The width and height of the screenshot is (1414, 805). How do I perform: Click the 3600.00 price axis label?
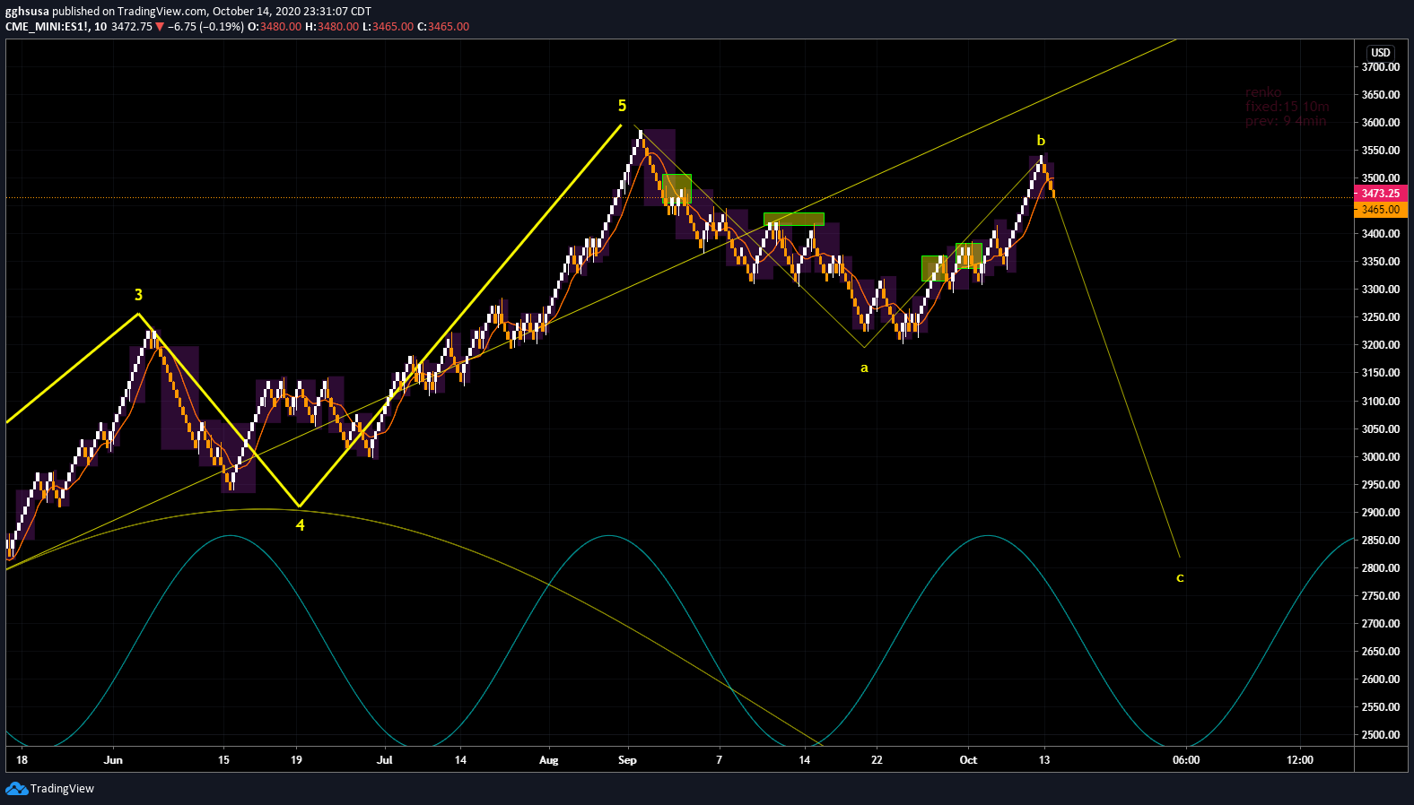[x=1381, y=123]
